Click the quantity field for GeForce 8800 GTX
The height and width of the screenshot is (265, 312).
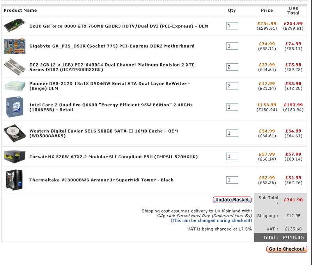pos(232,26)
